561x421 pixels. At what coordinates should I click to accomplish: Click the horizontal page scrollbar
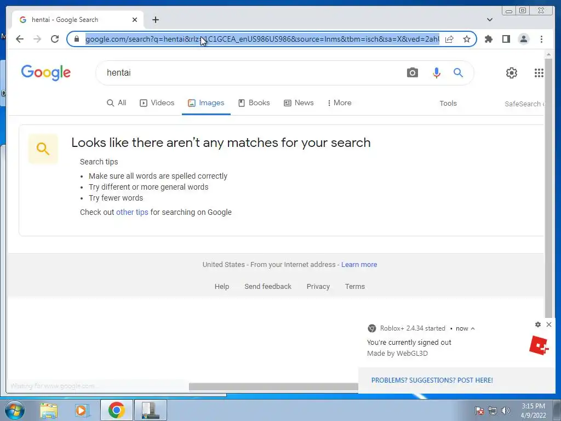point(273,386)
